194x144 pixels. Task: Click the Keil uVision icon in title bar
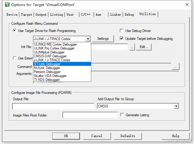pos(7,5)
